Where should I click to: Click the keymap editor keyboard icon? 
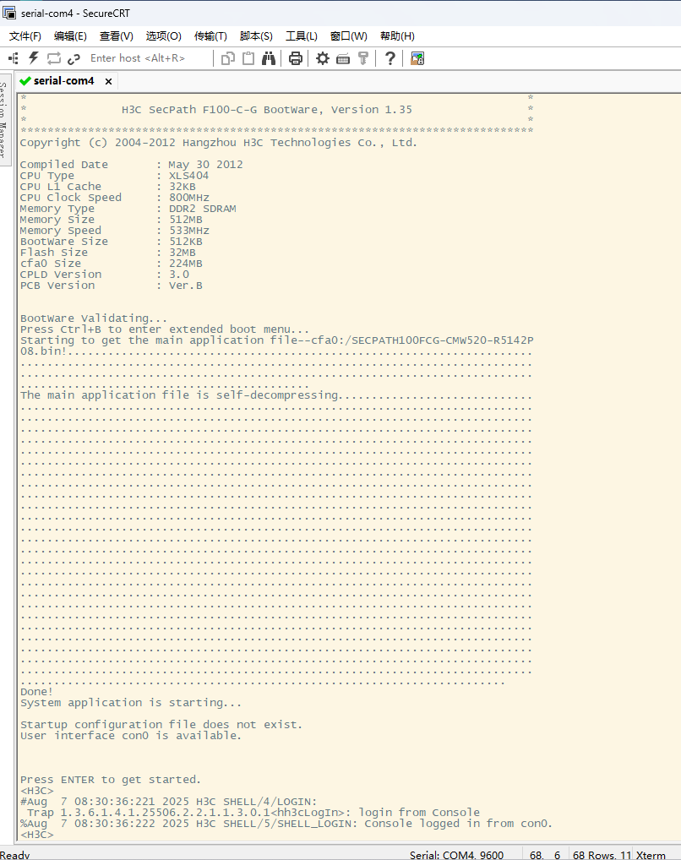(x=343, y=58)
